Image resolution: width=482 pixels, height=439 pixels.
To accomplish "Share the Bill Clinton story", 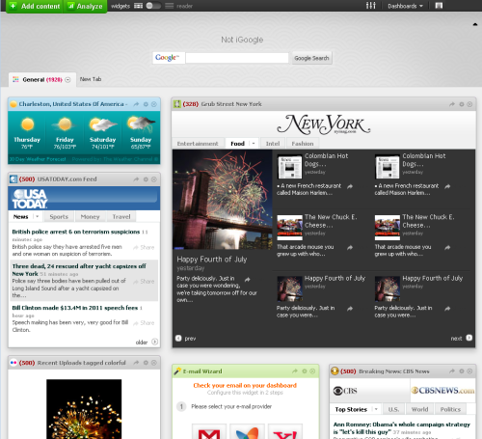I will [144, 323].
